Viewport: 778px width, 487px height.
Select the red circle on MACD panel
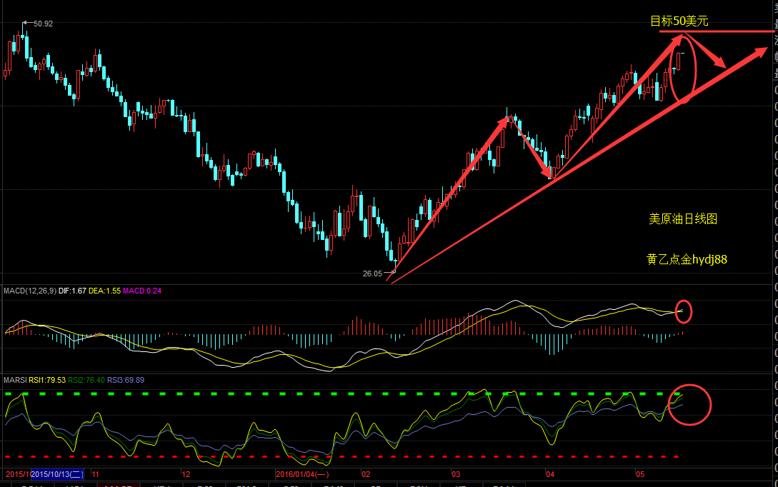click(684, 311)
